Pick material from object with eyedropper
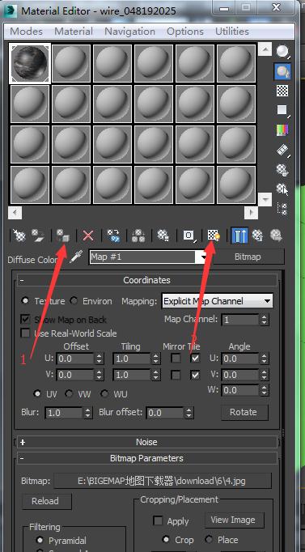 (75, 257)
